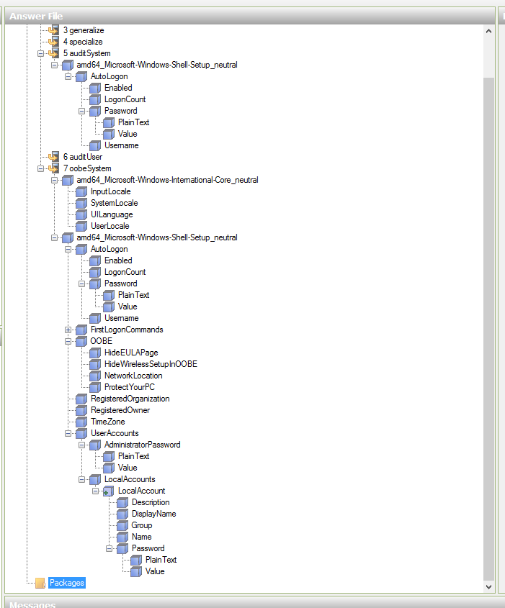Select PlainText label under AdministratorPassword
The height and width of the screenshot is (608, 505).
133,456
